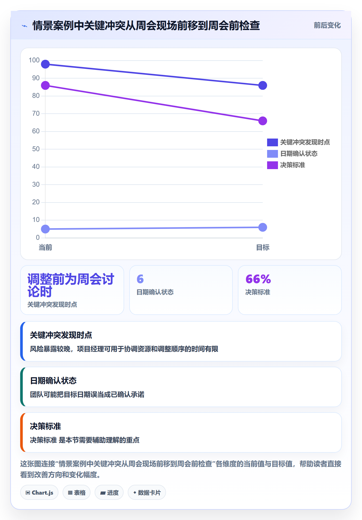Open the 66% 决策标准 data card
This screenshot has height=520, width=362.
point(290,290)
